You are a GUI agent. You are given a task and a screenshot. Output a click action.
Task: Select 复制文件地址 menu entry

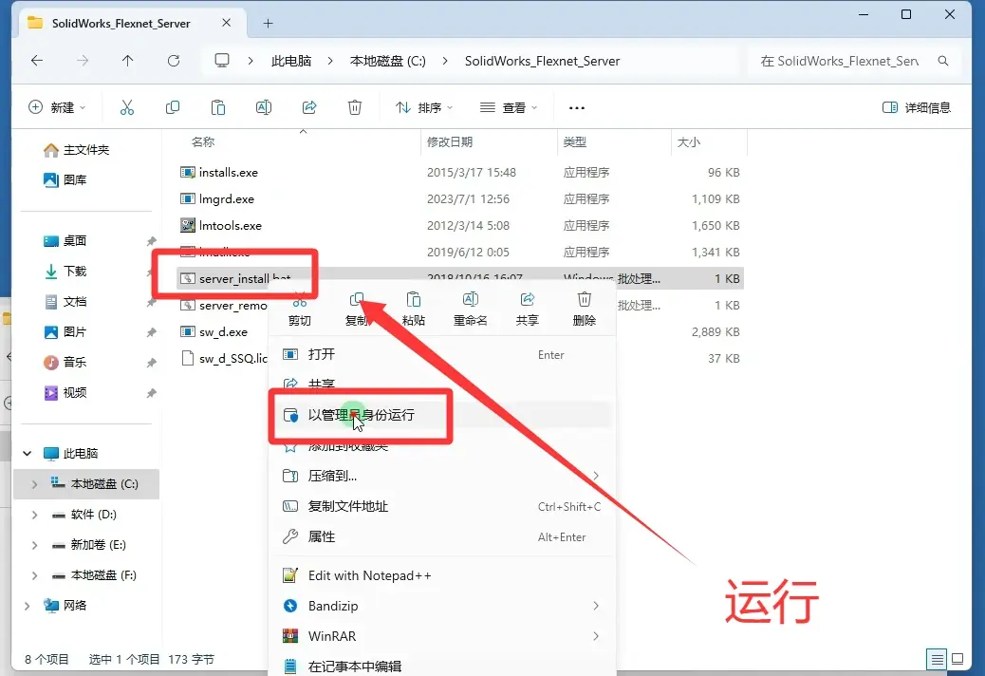coord(442,506)
